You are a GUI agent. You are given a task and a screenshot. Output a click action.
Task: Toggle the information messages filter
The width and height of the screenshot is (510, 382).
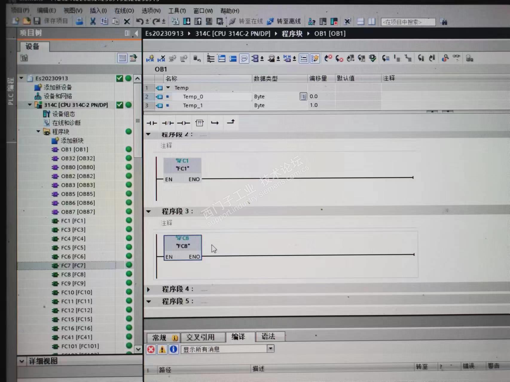click(x=173, y=349)
